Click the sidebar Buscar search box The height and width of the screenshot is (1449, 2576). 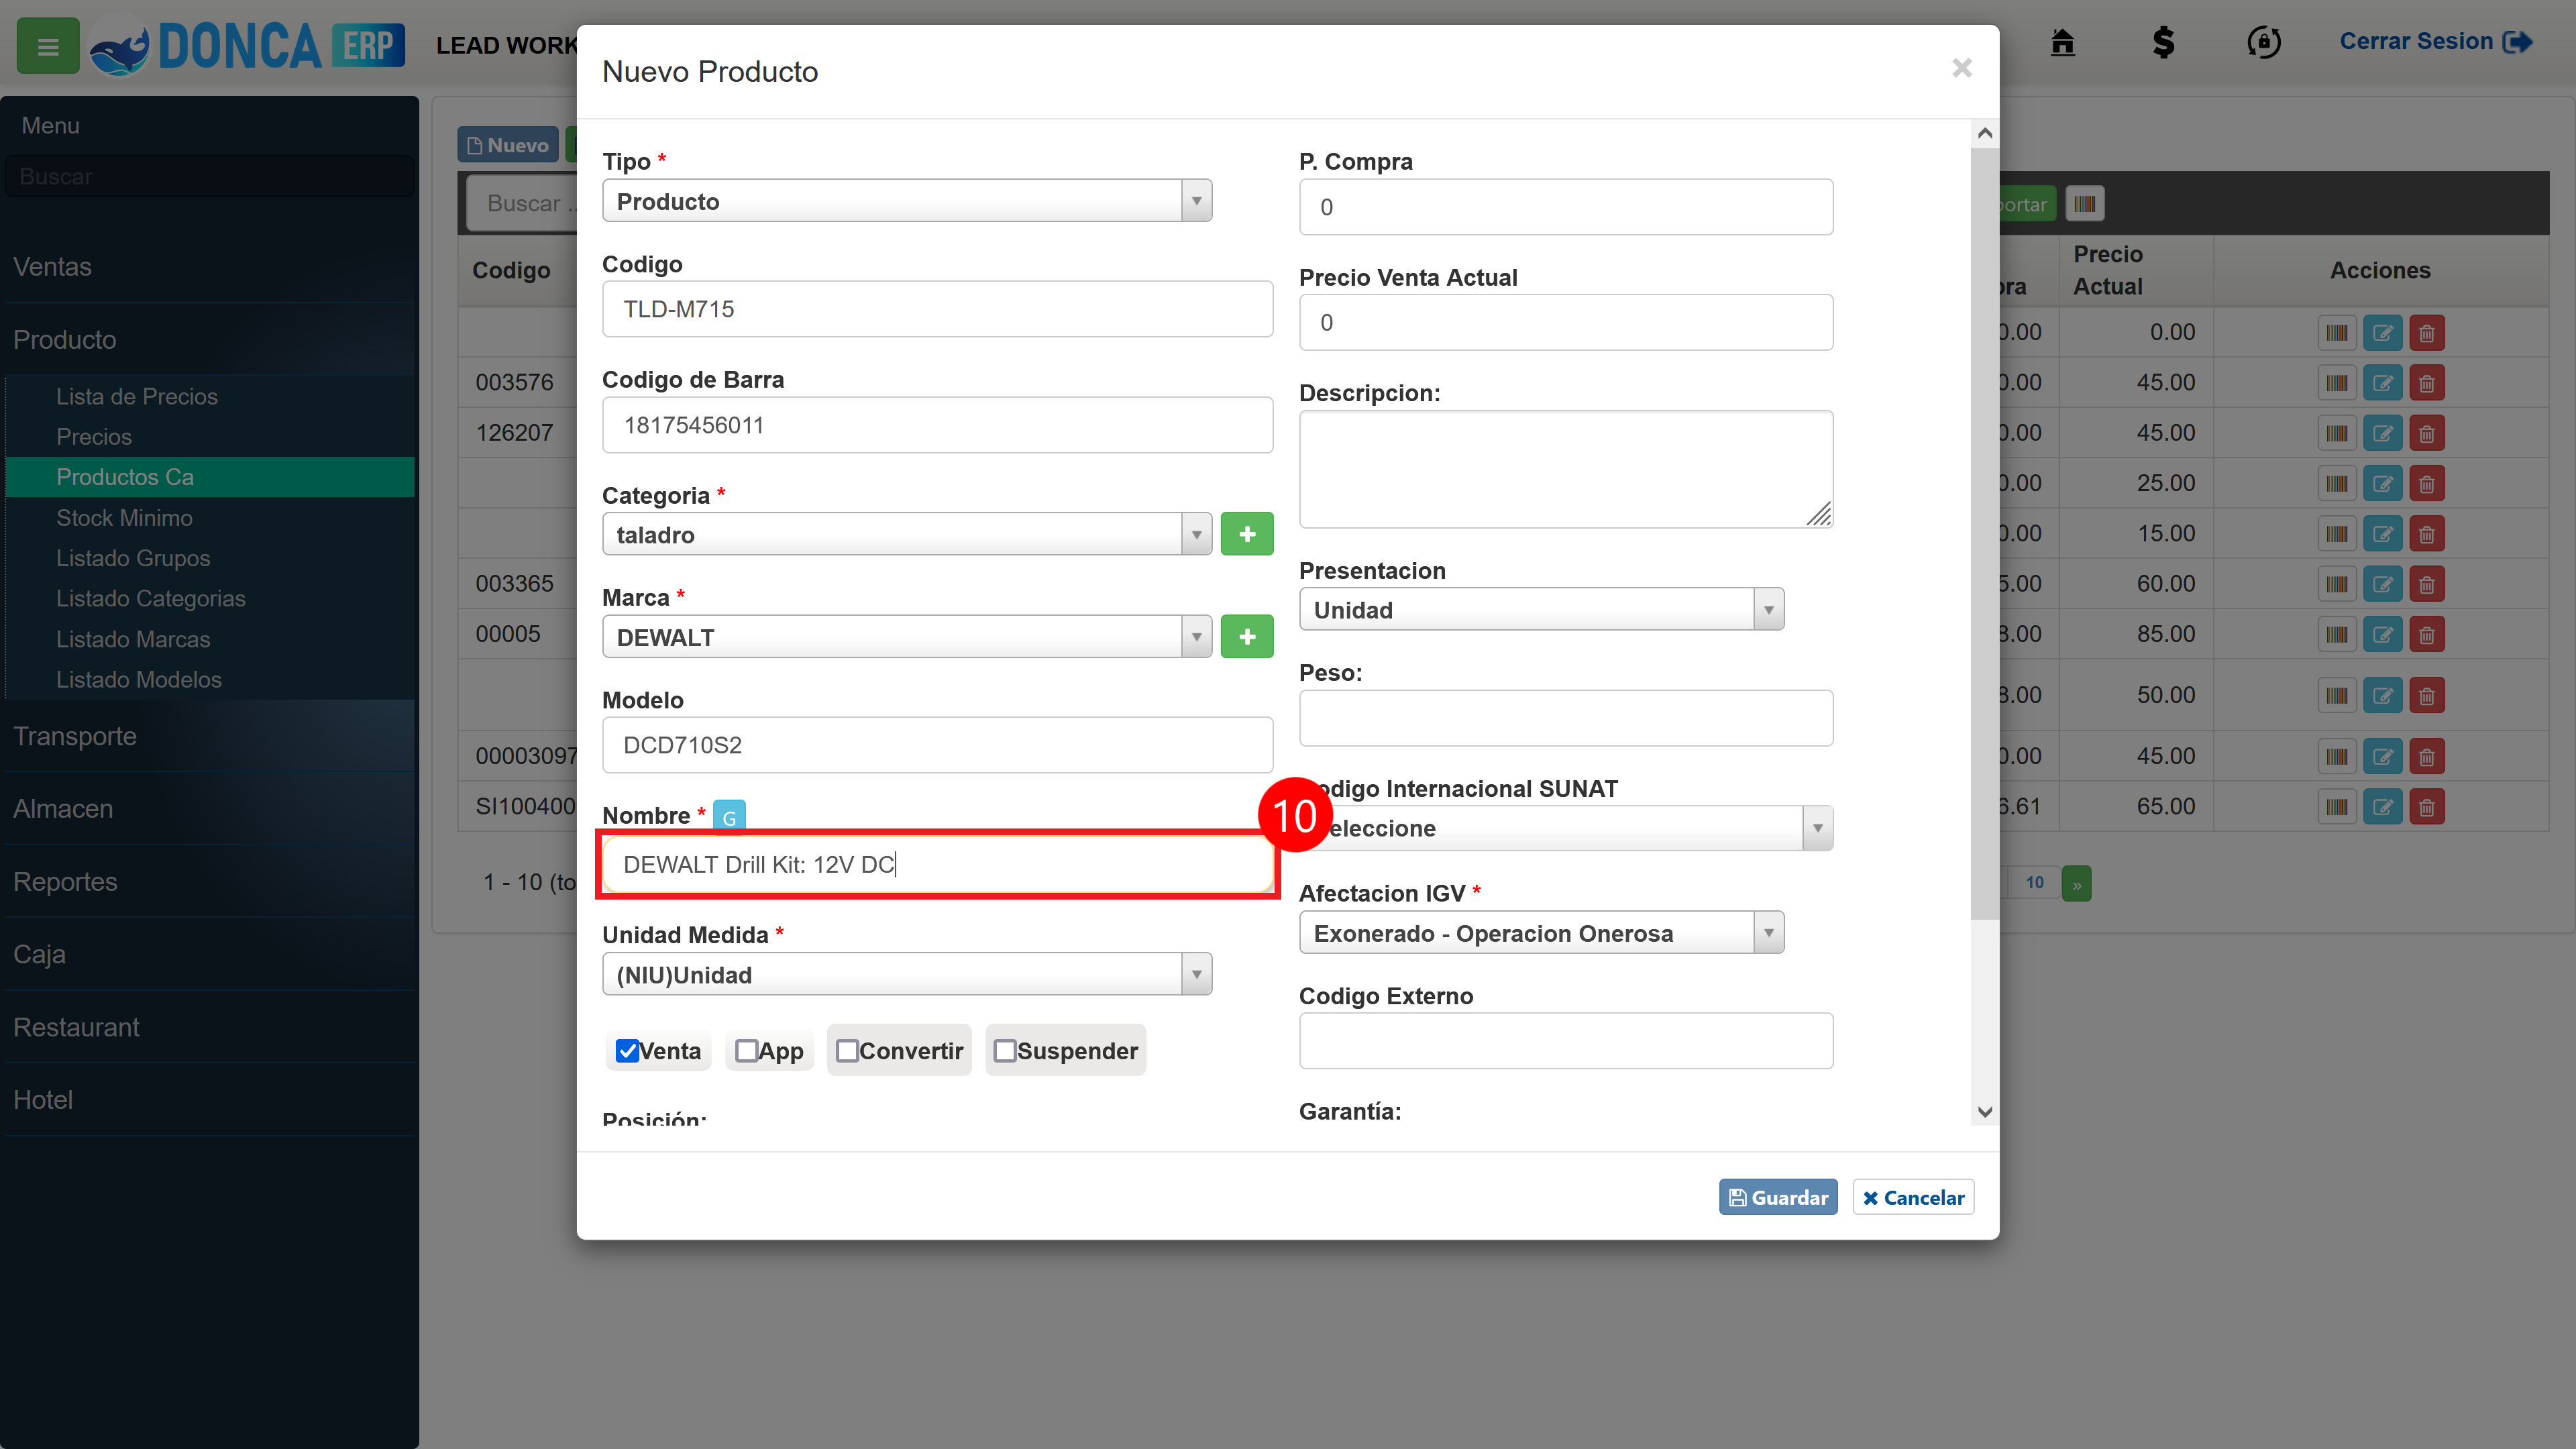(210, 176)
